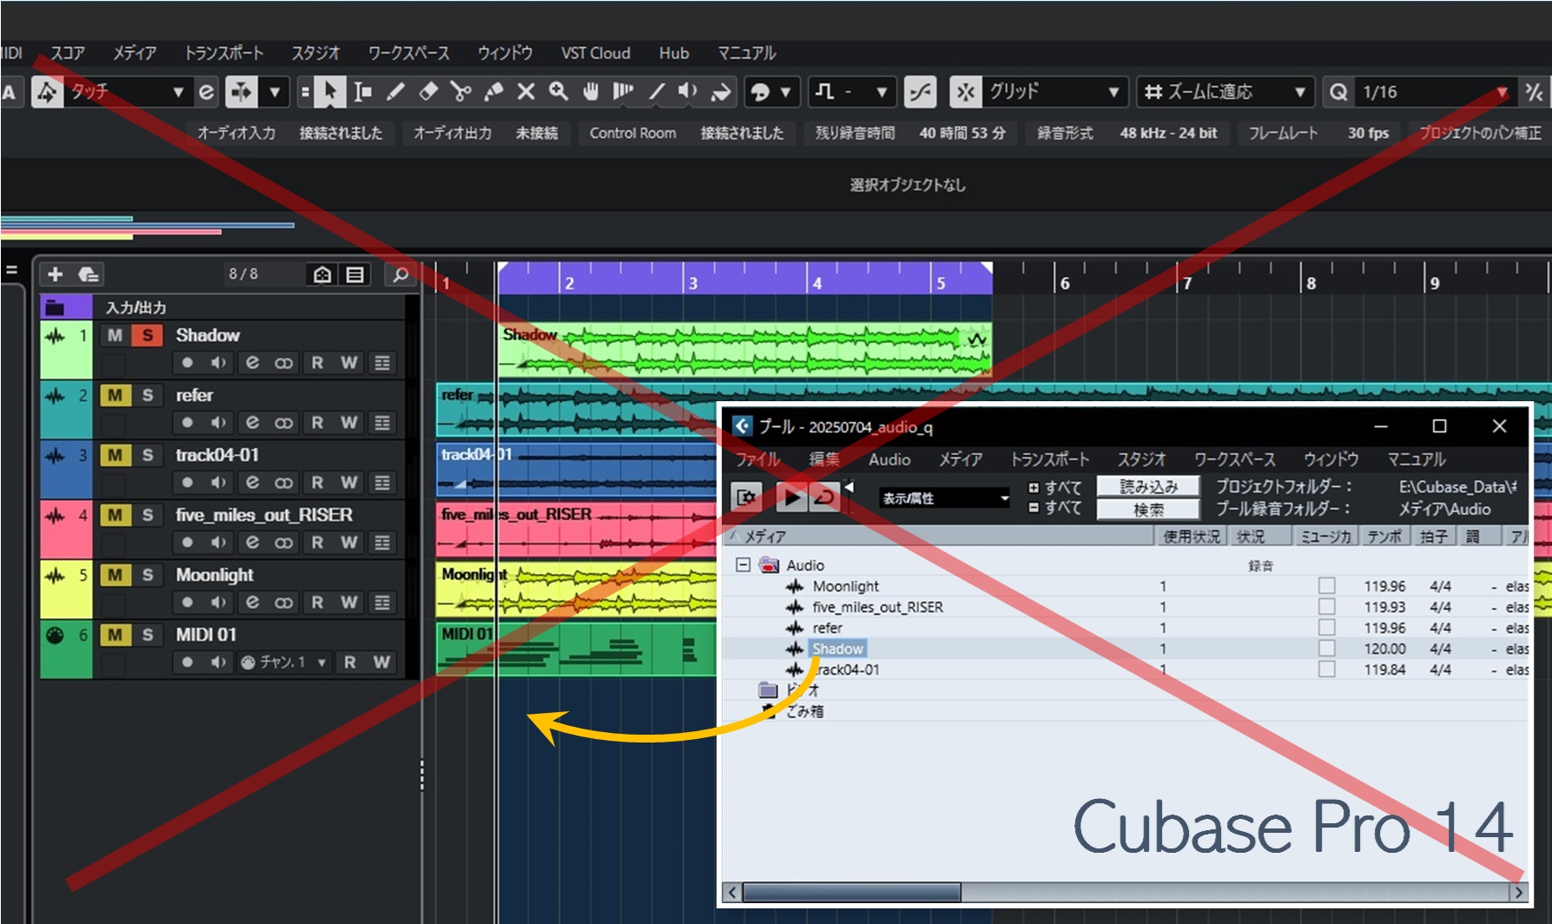This screenshot has width=1552, height=924.
Task: Select the Object Selection arrow tool
Action: click(329, 92)
